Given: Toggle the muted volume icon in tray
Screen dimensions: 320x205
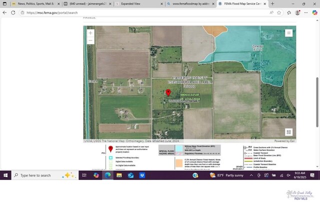Looking at the screenshot, I should tap(288, 175).
